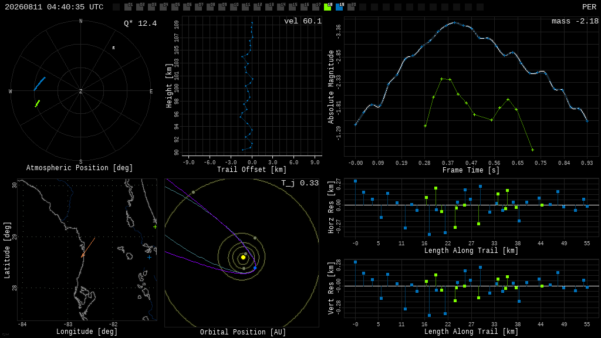Click the Latitude [deg] axis label
The width and height of the screenshot is (601, 338).
7,250
